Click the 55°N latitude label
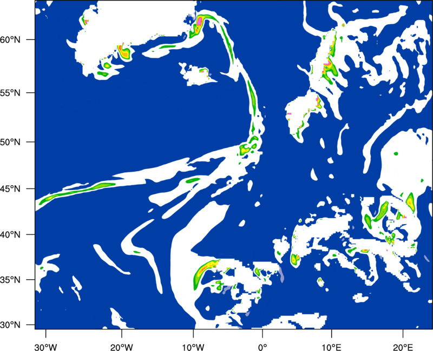The image size is (433, 351). click(10, 93)
